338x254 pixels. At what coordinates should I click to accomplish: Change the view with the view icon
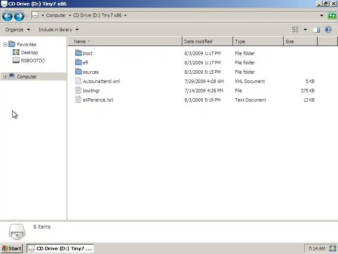295,29
